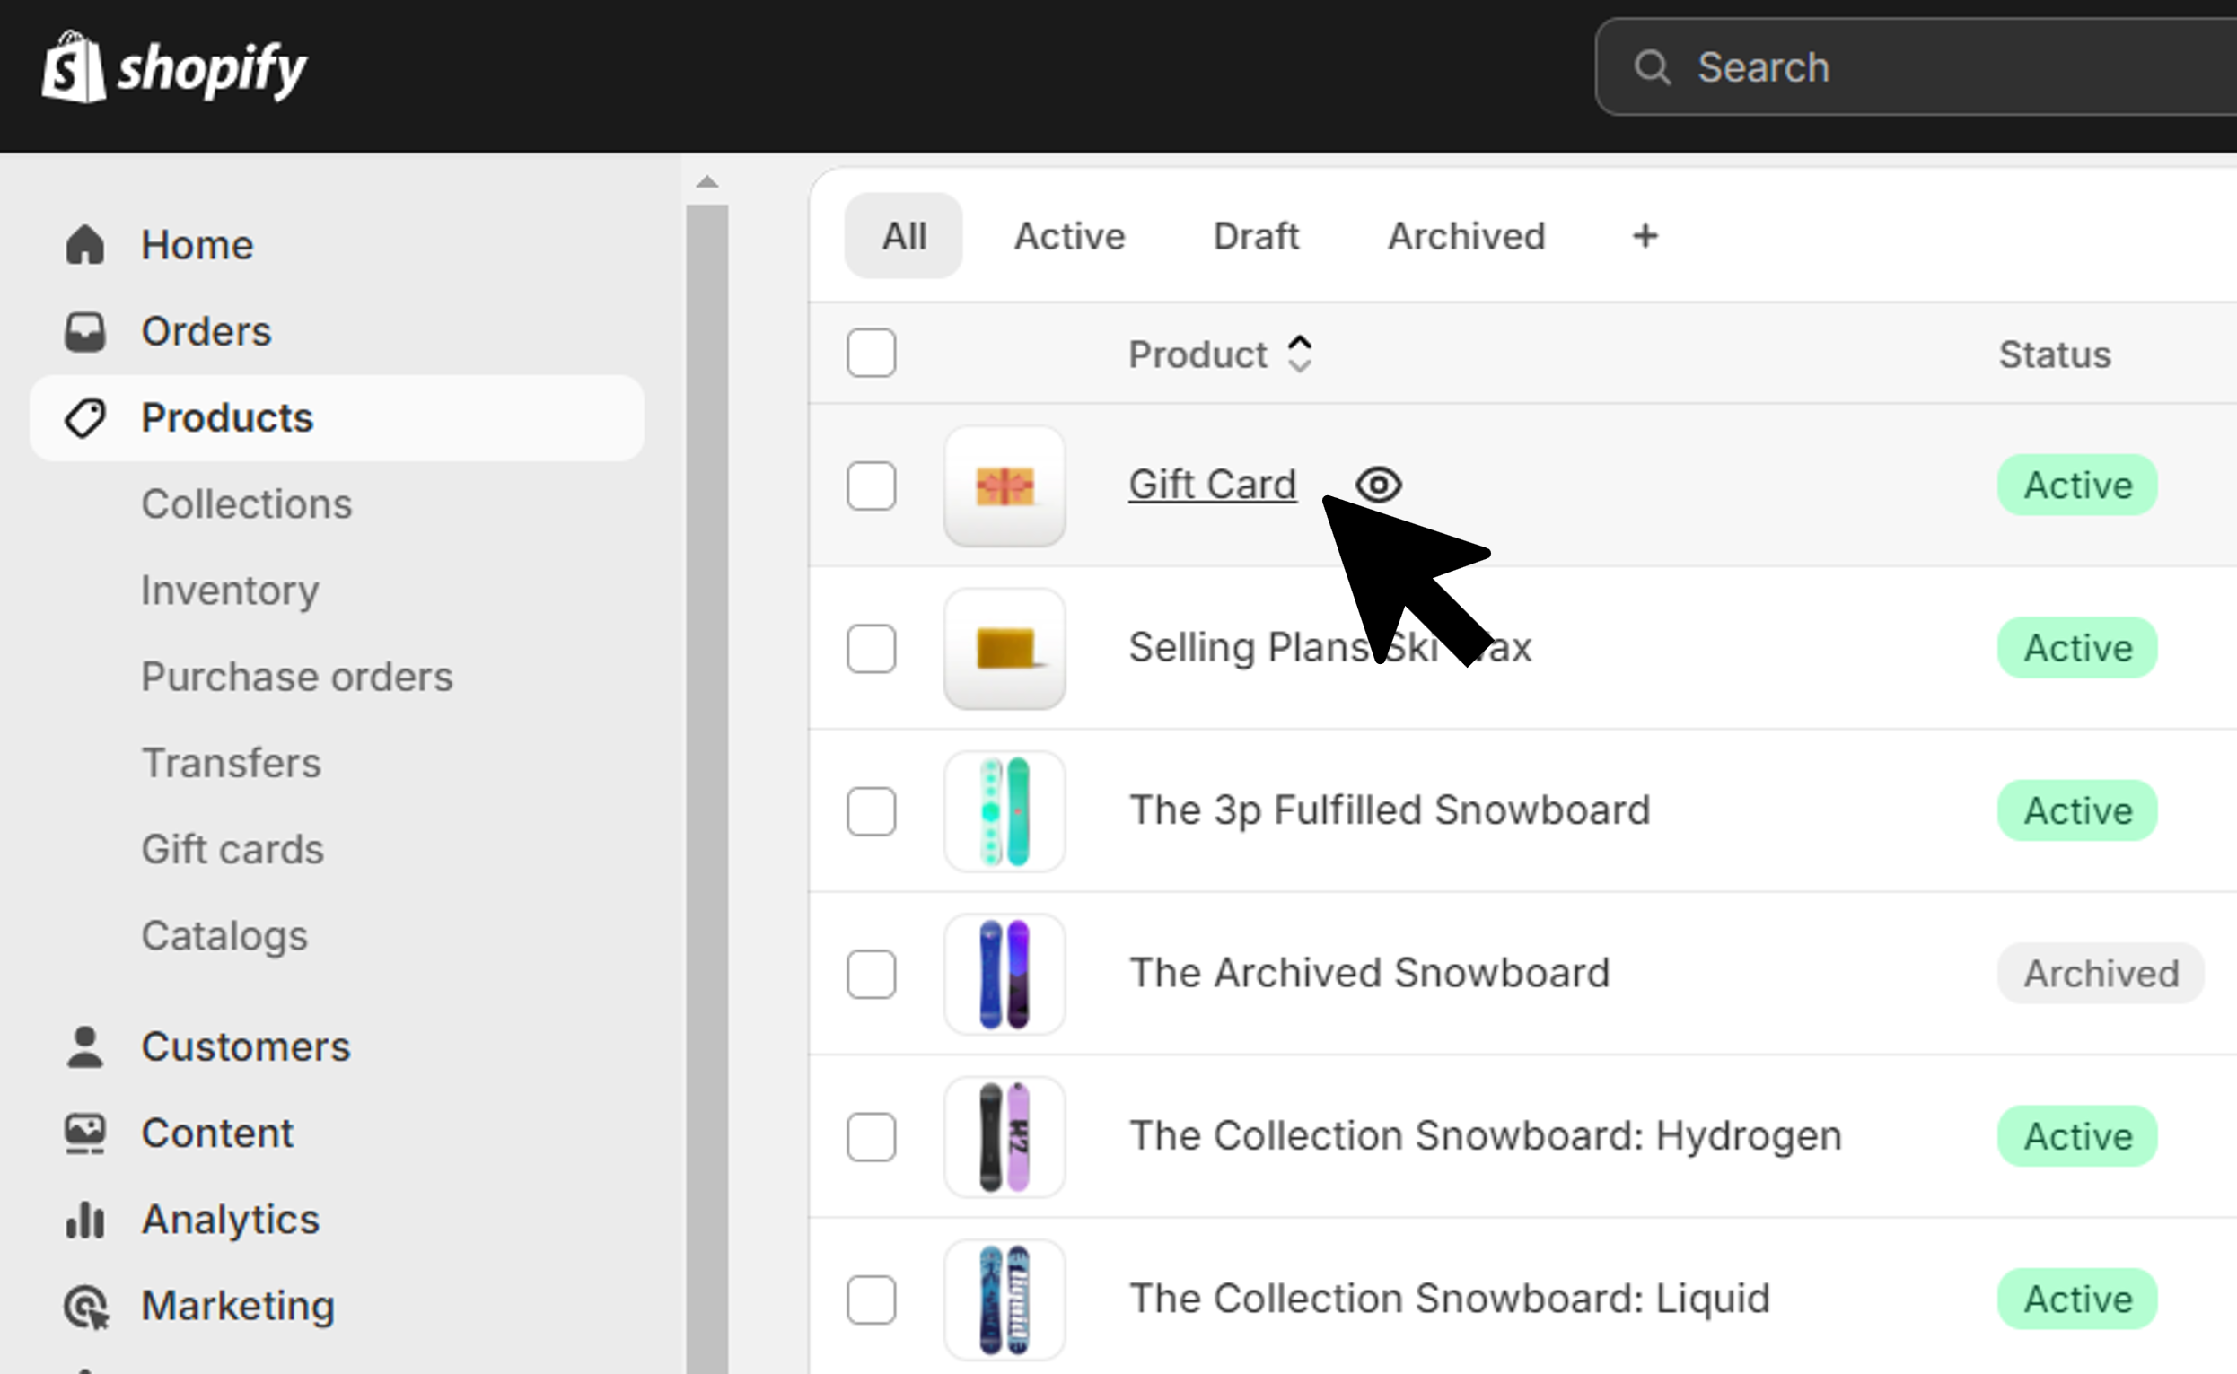The image size is (2237, 1374).
Task: Switch to the Draft tab
Action: pos(1255,236)
